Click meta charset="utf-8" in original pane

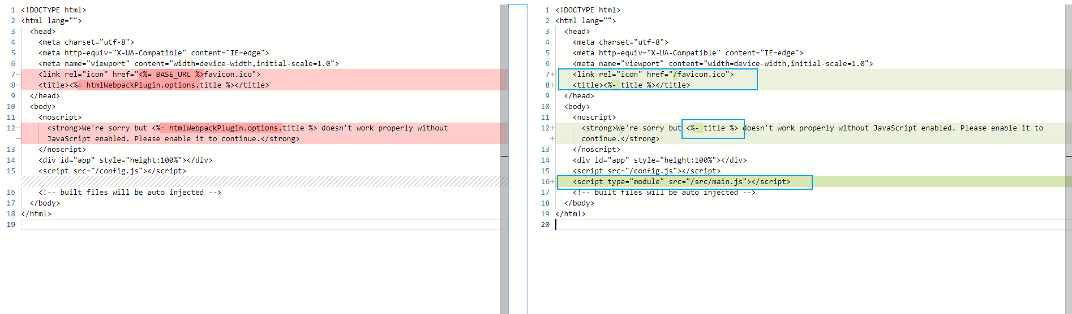[86, 42]
